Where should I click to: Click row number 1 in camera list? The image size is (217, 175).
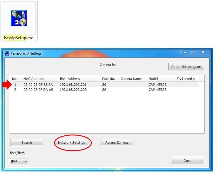pyautogui.click(x=15, y=85)
